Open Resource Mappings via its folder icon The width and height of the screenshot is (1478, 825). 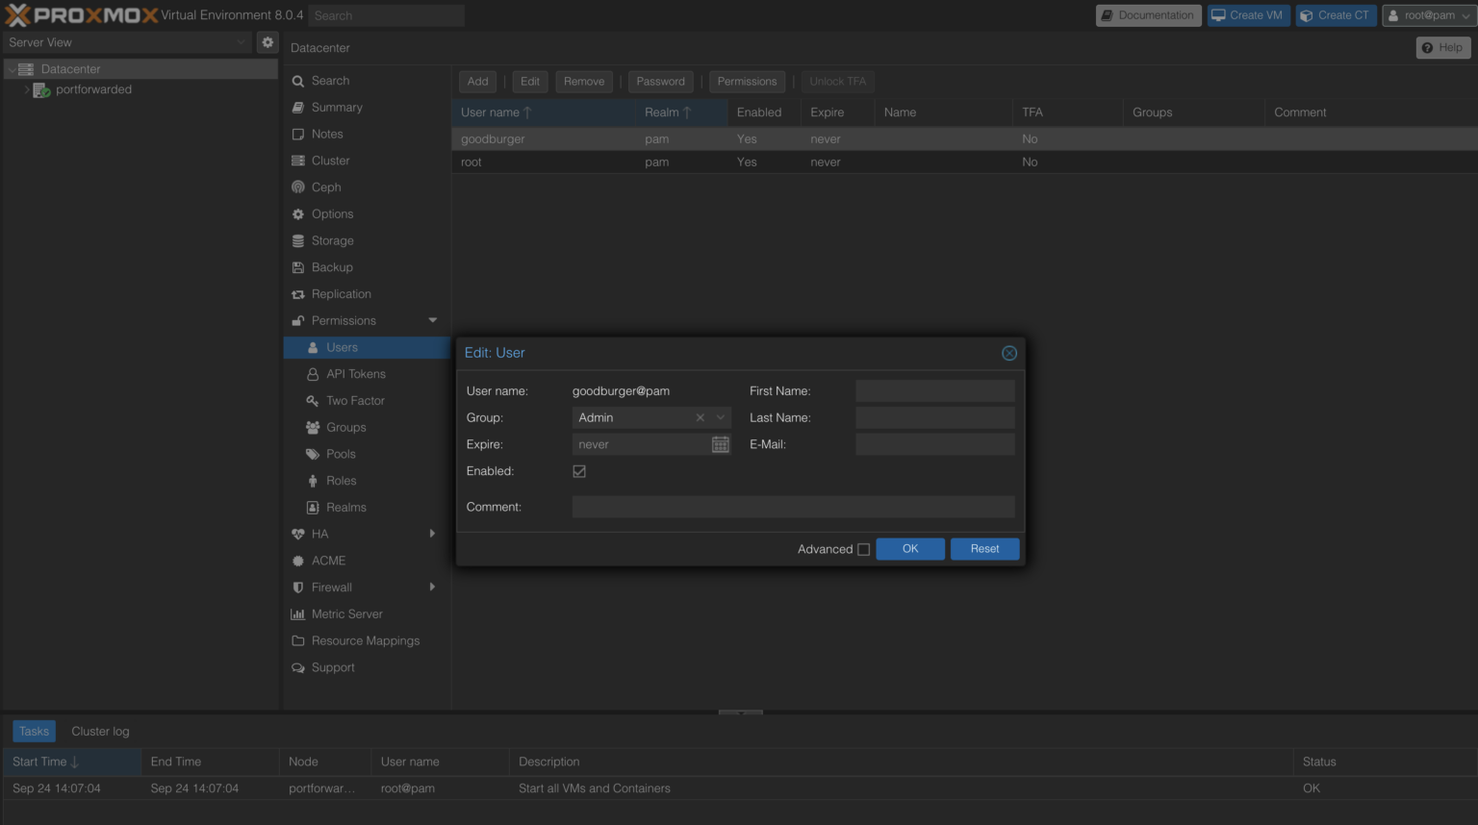pyautogui.click(x=298, y=640)
